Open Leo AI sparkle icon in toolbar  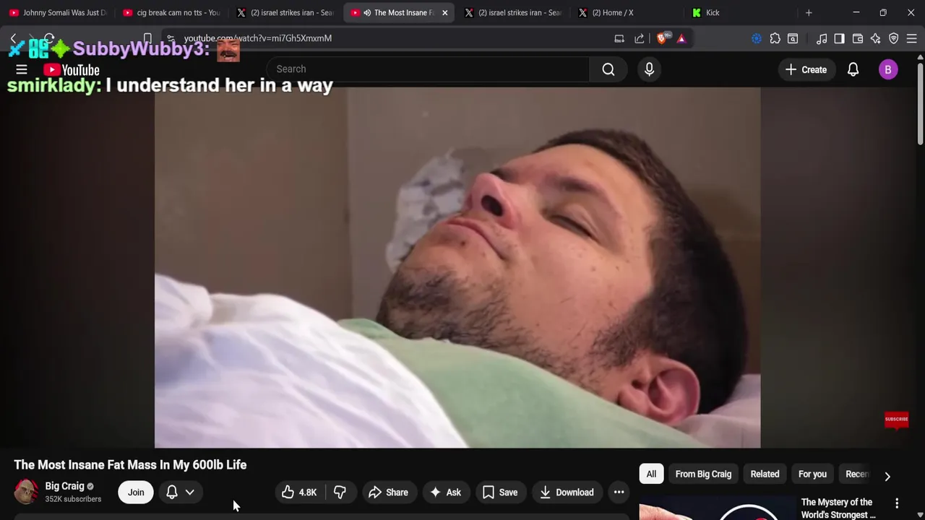point(876,38)
